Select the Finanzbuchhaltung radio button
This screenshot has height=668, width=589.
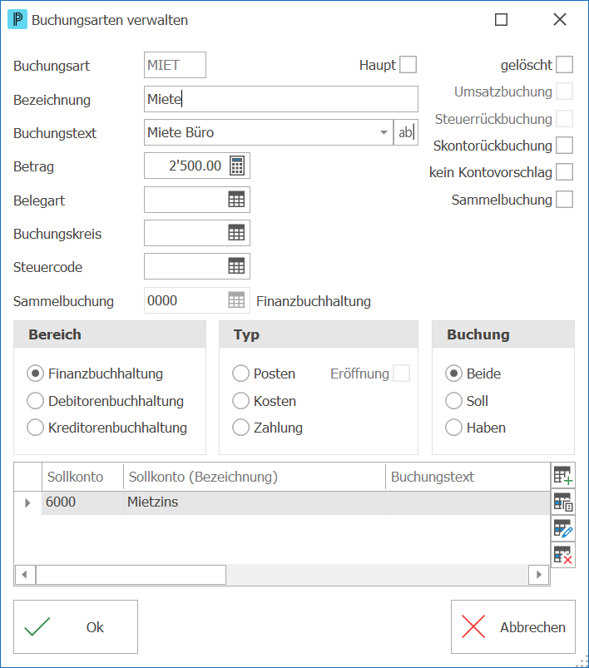pos(36,374)
